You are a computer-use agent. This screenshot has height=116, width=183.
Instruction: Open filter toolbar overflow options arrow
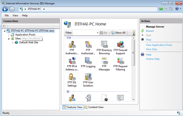(x=134, y=34)
